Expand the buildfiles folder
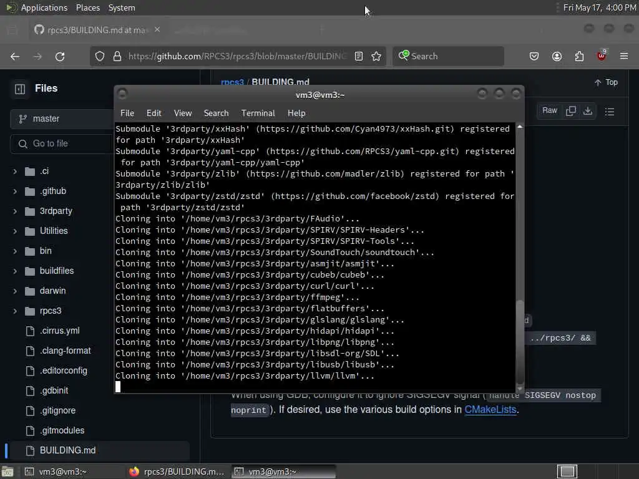 pos(15,271)
